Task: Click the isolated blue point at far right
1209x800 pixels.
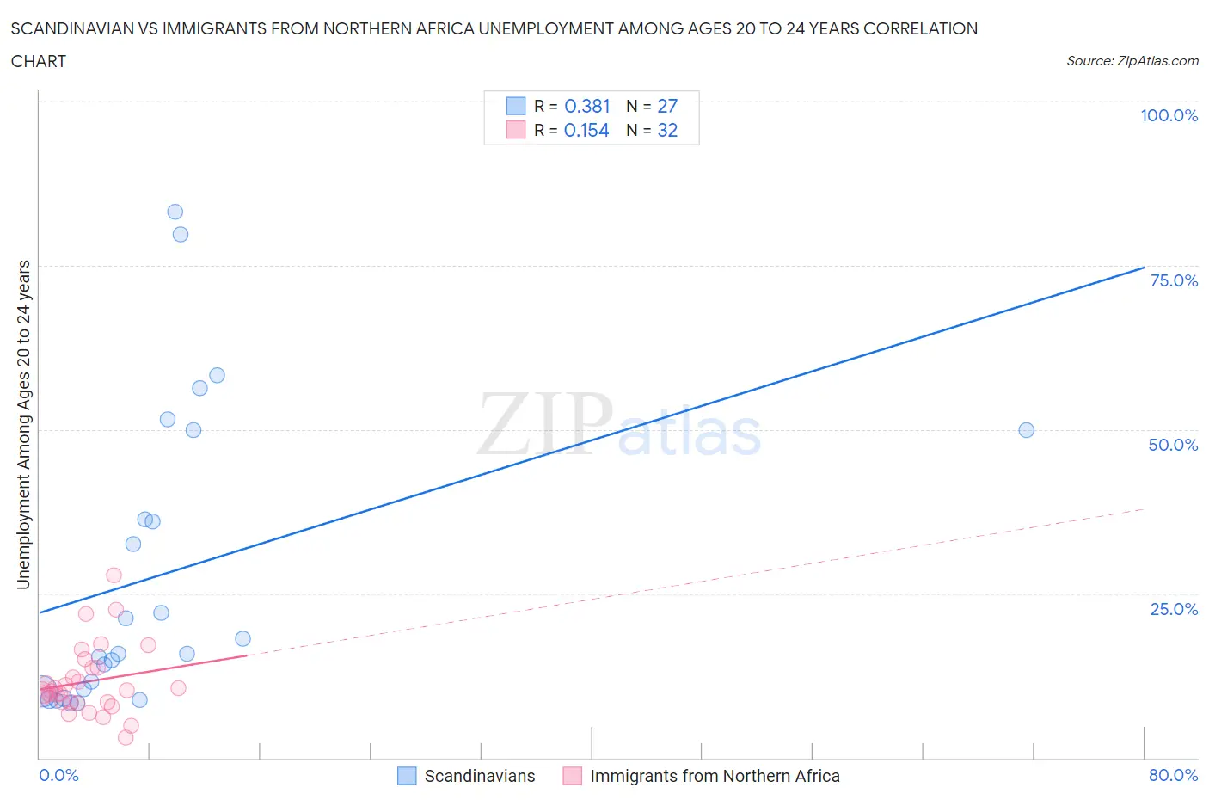Action: 1026,430
